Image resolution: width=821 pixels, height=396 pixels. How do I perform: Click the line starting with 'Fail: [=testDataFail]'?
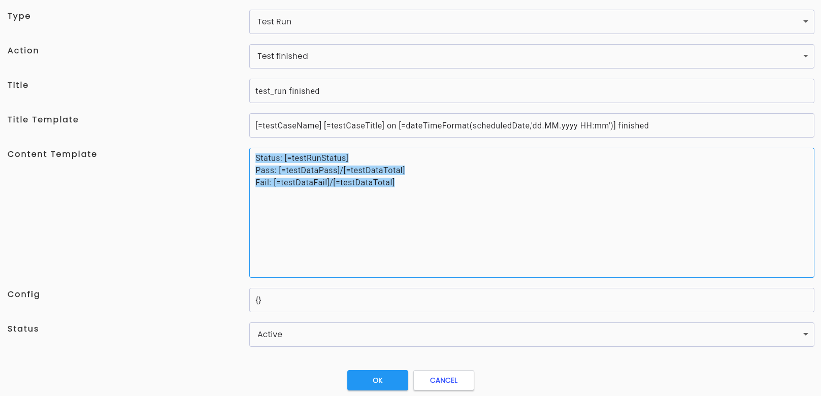325,183
